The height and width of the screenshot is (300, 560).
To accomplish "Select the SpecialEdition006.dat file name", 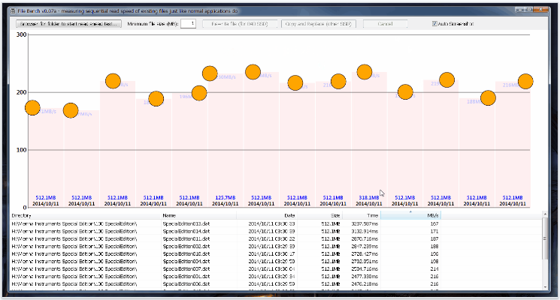I will click(186, 284).
